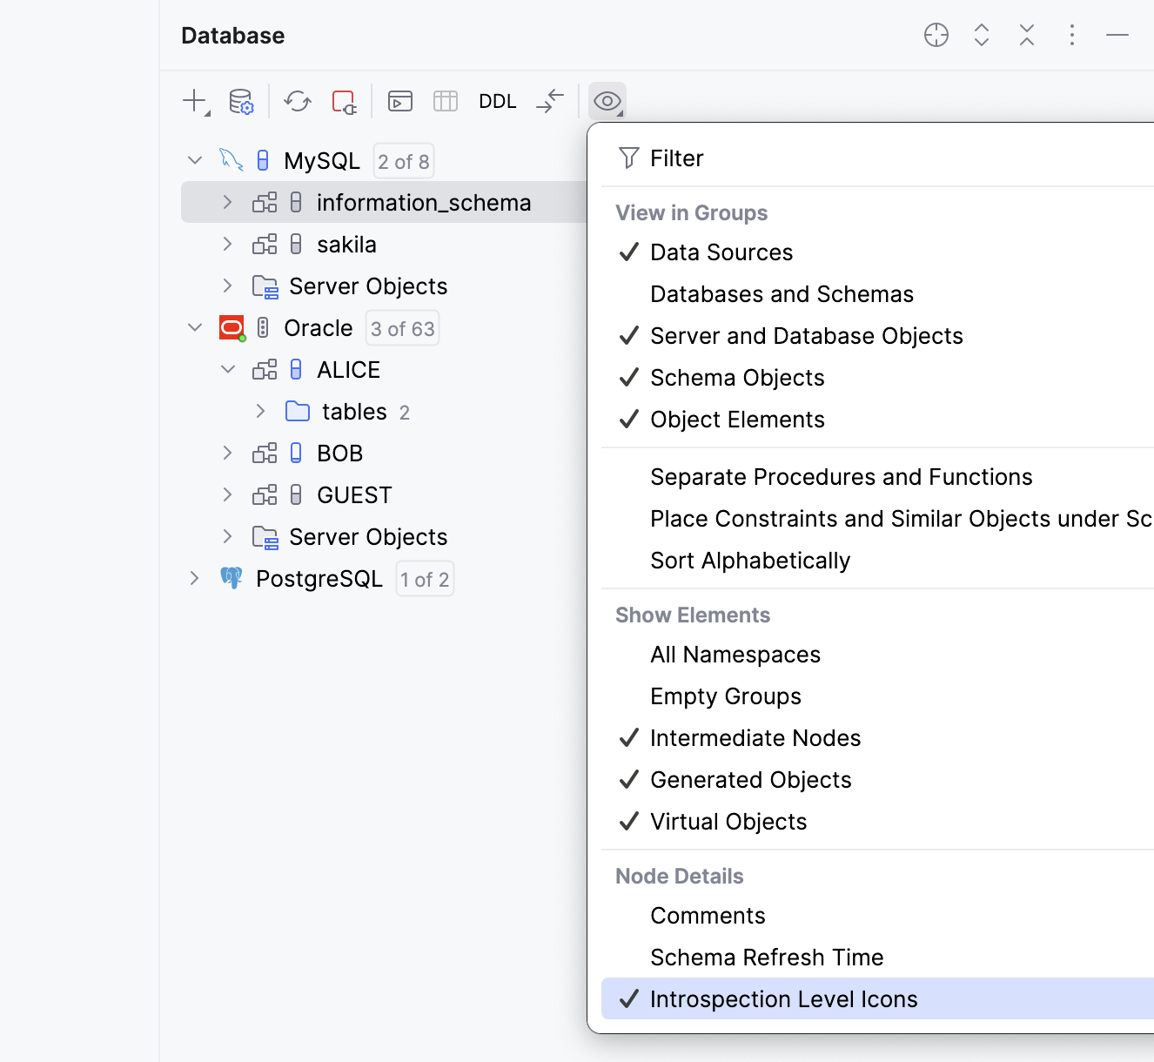Click the Refresh icon in toolbar
The image size is (1154, 1062).
[x=298, y=101]
